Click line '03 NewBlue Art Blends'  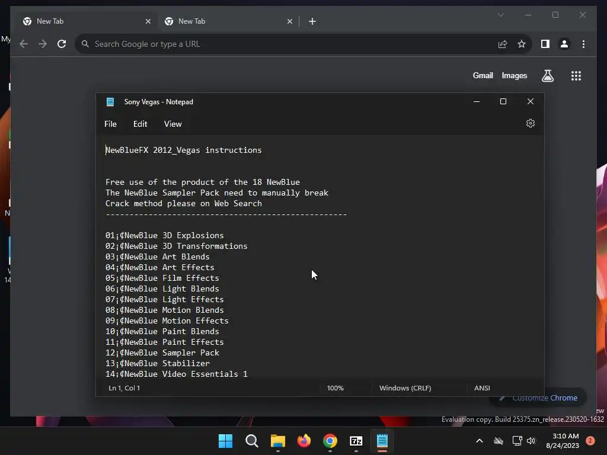tap(158, 257)
